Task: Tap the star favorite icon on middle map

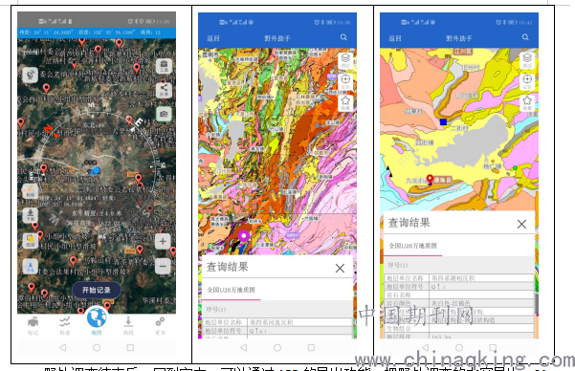Action: [345, 103]
